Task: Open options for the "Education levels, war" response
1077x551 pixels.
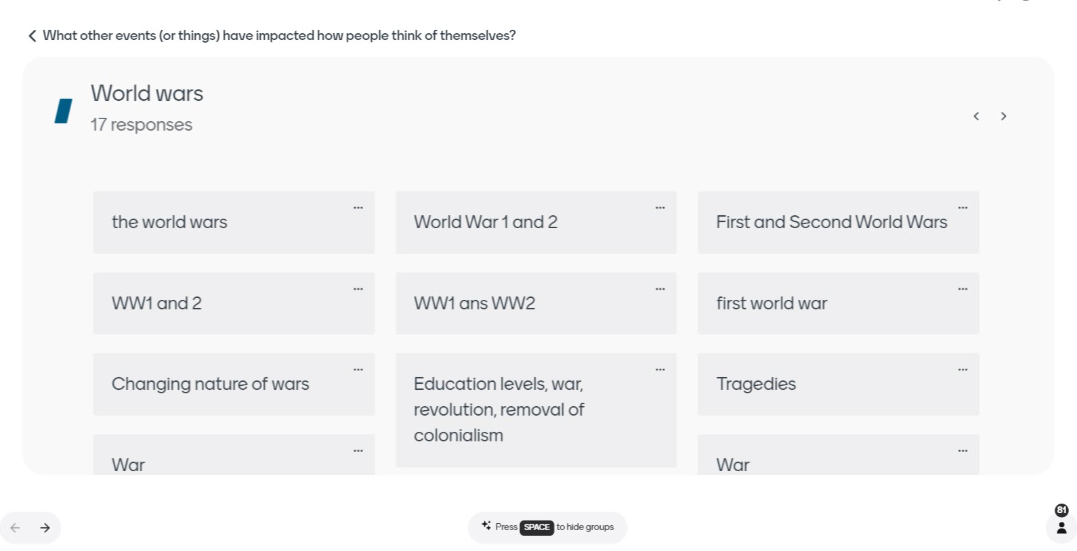Action: (x=660, y=370)
